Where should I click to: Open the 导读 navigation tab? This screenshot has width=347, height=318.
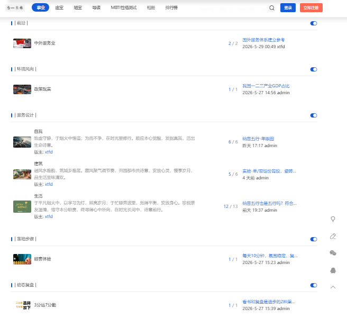pos(96,7)
